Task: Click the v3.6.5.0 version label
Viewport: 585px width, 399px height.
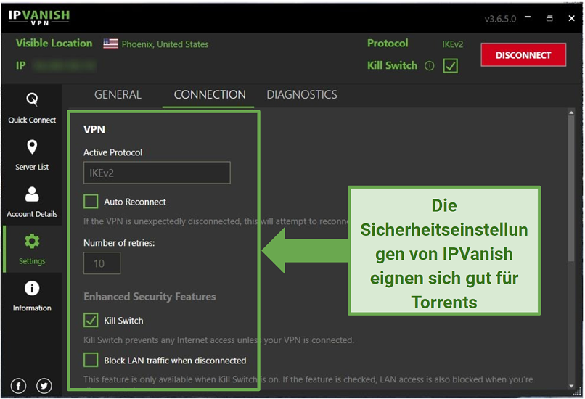Action: (x=500, y=19)
